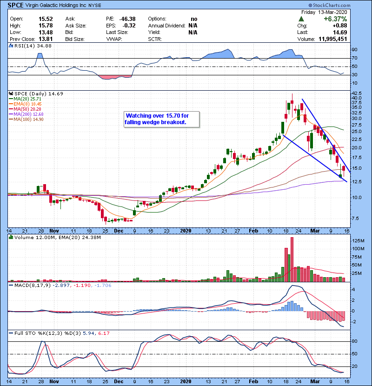Image resolution: width=372 pixels, height=386 pixels.
Task: Click the +6.37% percent change value
Action: click(x=335, y=19)
